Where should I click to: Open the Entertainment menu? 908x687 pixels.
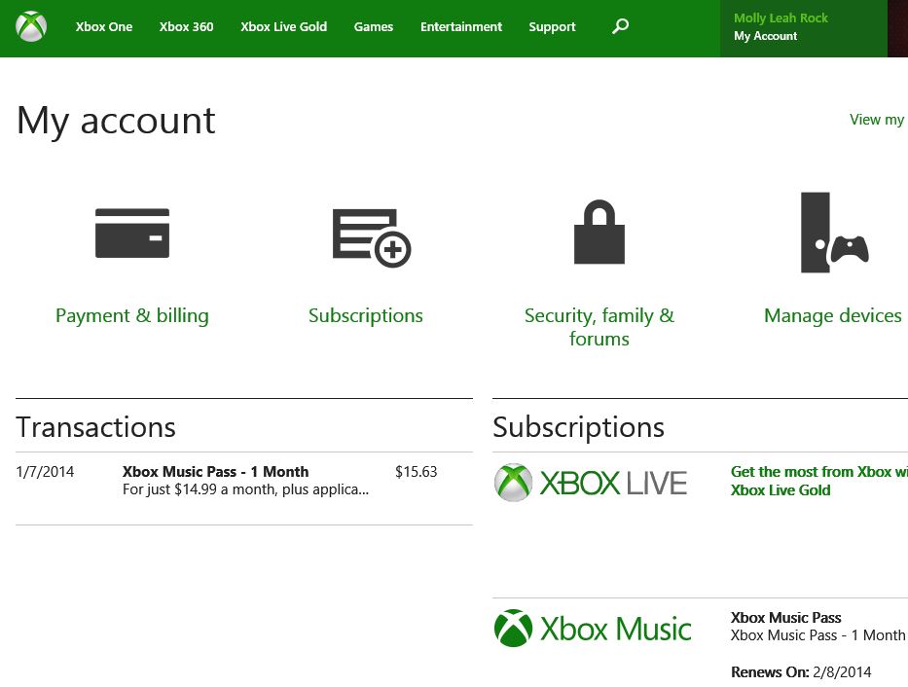point(461,26)
